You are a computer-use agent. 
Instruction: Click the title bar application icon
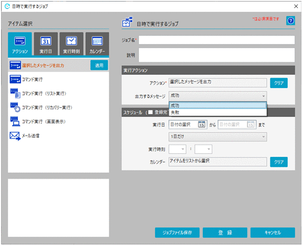tap(7, 6)
